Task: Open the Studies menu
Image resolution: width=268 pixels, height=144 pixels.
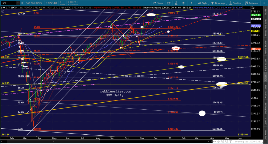Action: point(235,3)
